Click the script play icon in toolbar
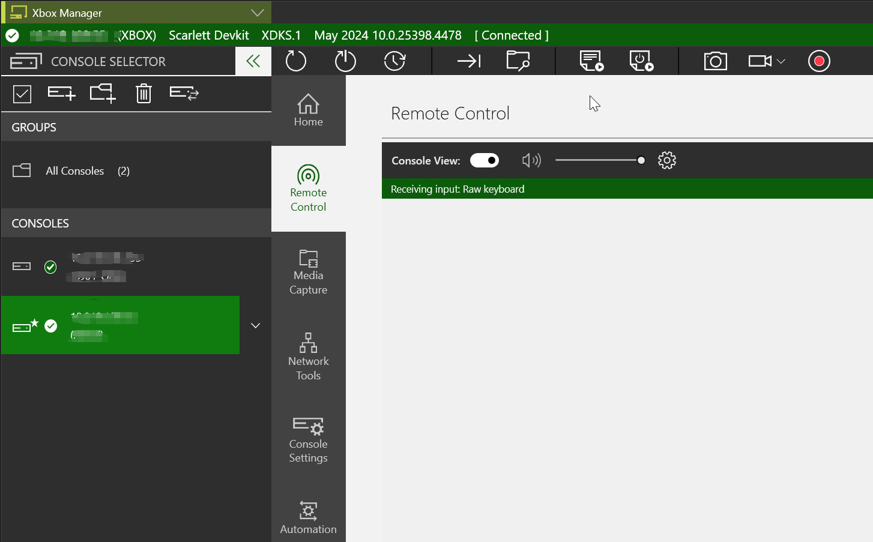 591,61
